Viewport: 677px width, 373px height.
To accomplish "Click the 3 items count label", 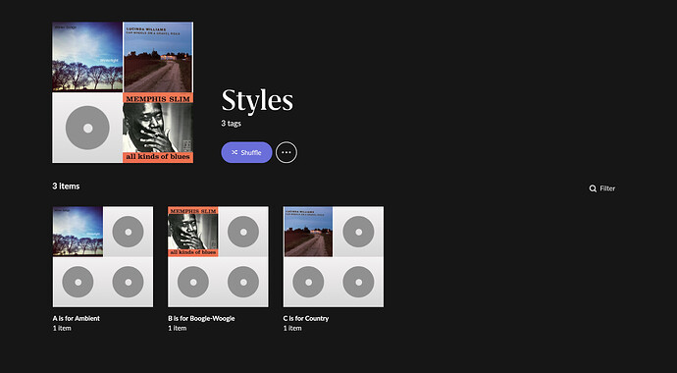I will point(66,186).
